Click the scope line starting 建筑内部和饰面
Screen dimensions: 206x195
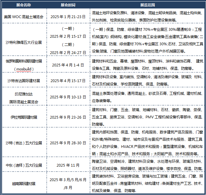148,132
